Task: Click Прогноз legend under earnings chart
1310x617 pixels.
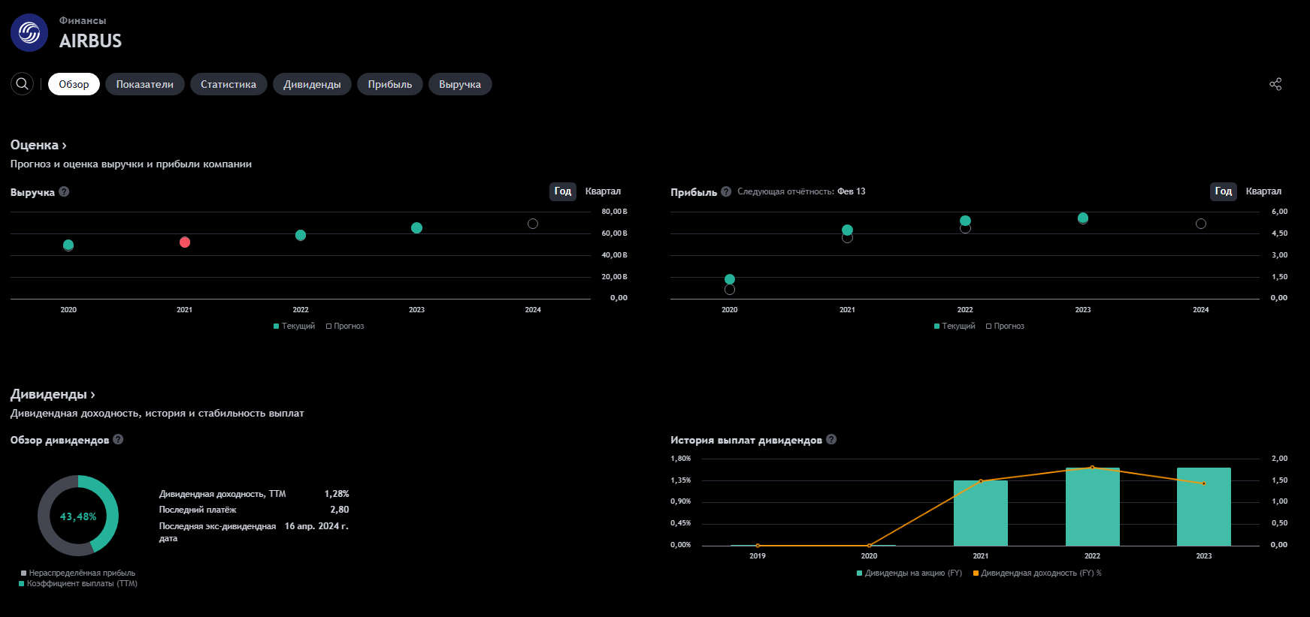Action: [1006, 326]
